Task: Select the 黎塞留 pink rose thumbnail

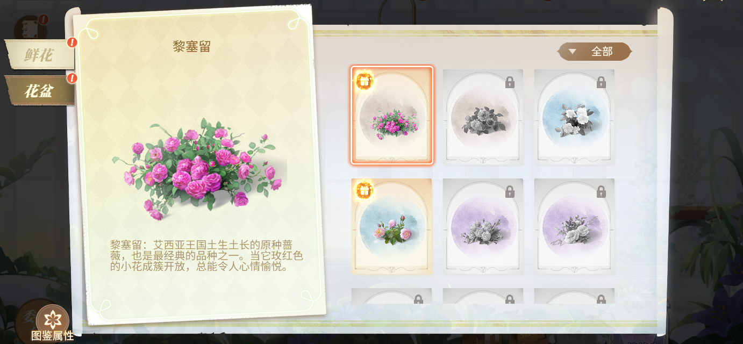Action: tap(392, 115)
